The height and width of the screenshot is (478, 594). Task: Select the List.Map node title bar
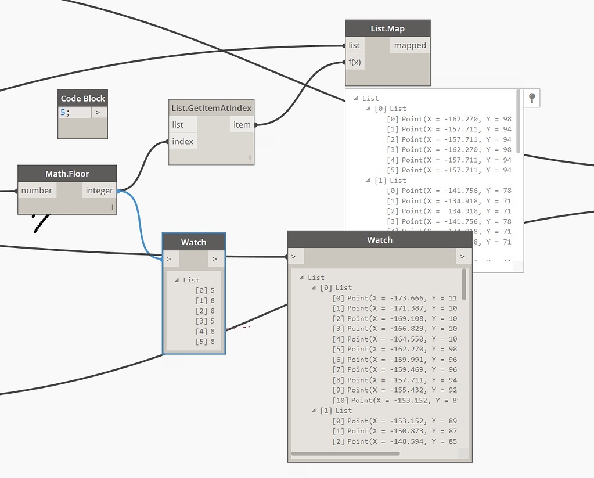pos(387,28)
